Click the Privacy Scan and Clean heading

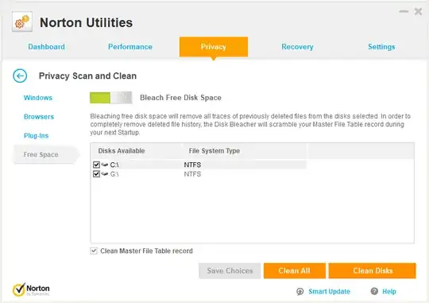(87, 76)
